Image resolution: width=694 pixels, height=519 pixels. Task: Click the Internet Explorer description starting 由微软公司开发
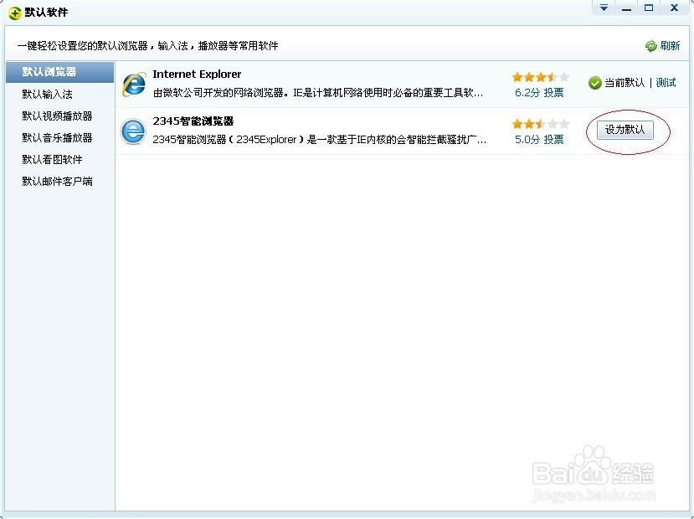[318, 93]
